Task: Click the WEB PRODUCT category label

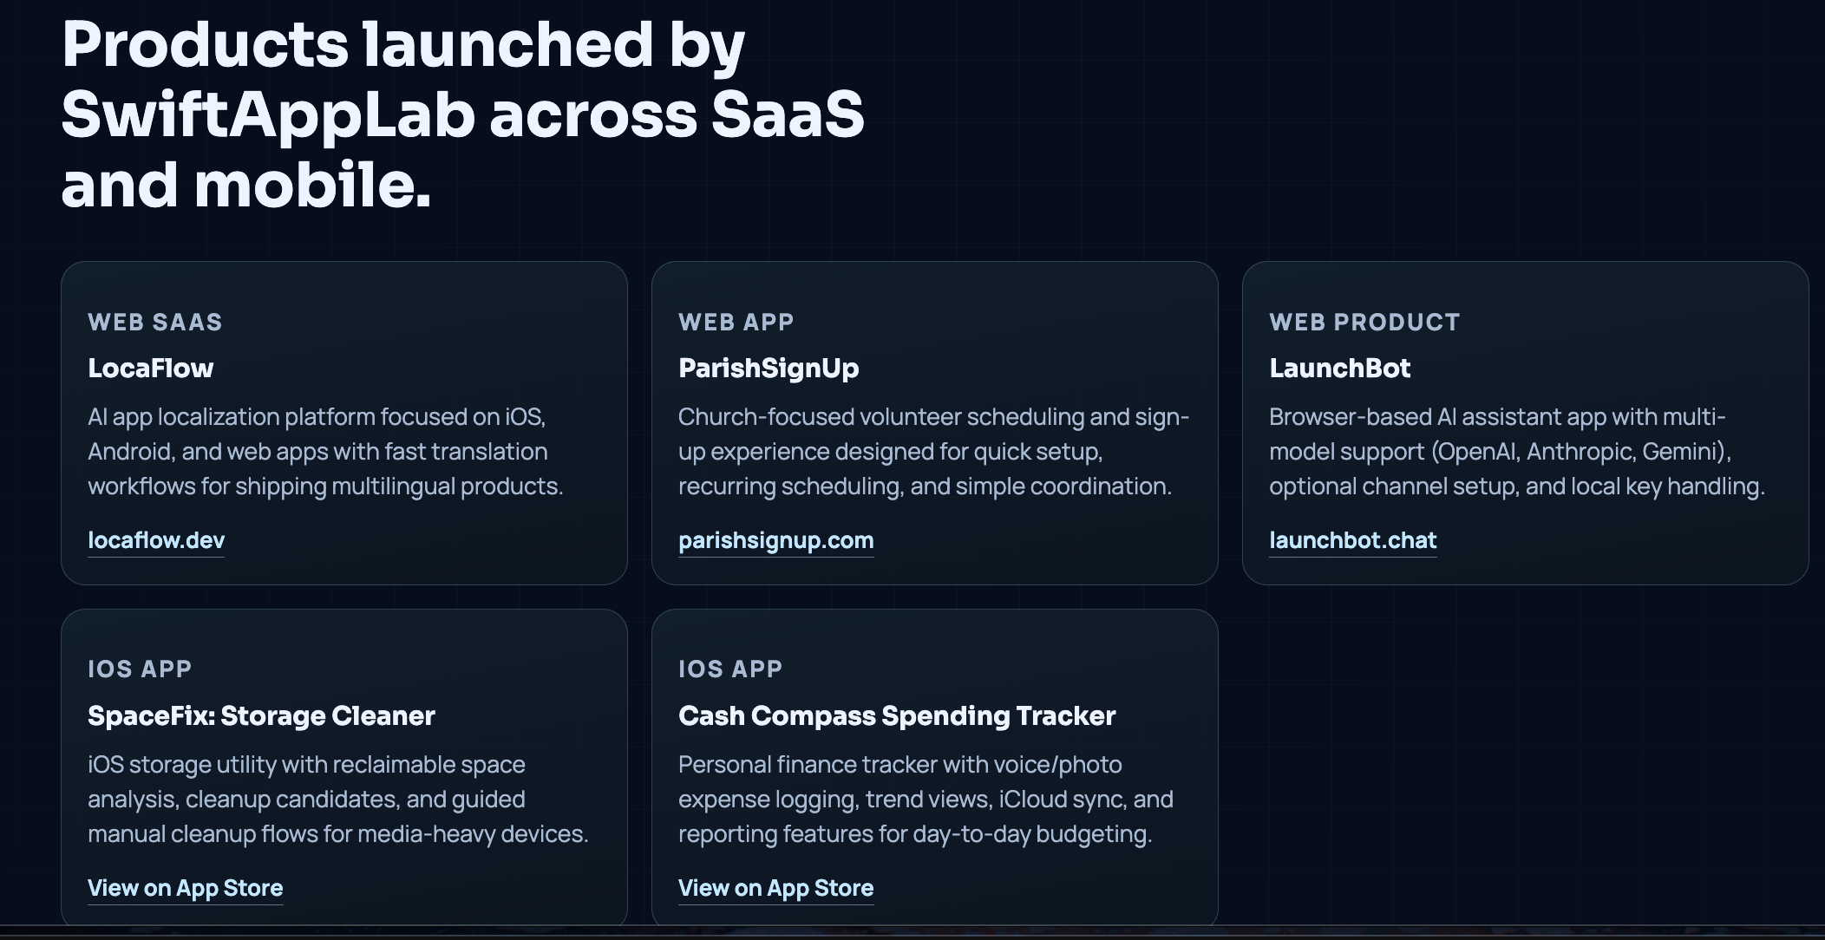Action: [x=1365, y=322]
